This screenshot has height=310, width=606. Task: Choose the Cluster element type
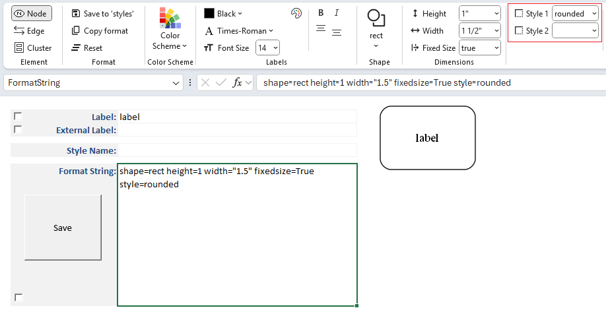pyautogui.click(x=32, y=48)
